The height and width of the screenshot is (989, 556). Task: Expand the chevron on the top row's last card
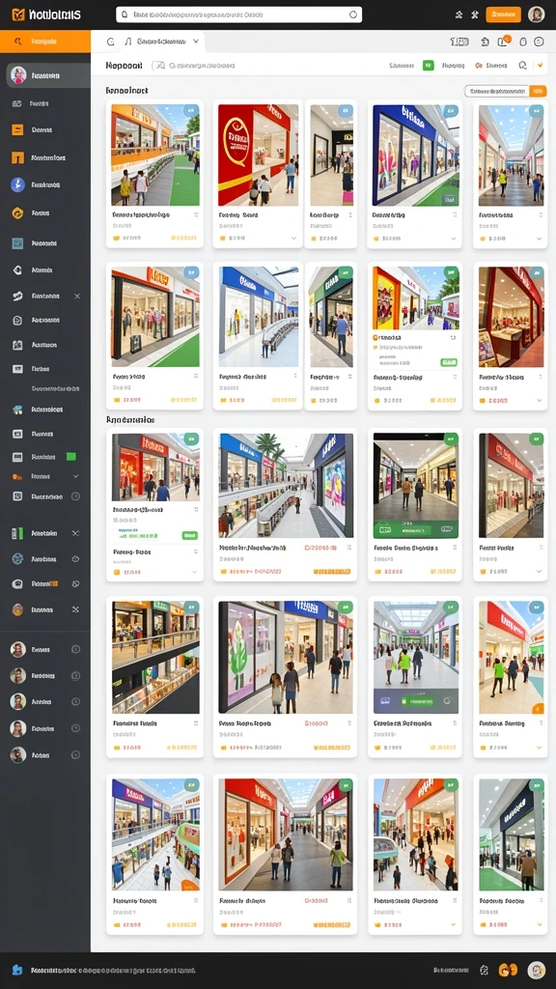point(539,239)
